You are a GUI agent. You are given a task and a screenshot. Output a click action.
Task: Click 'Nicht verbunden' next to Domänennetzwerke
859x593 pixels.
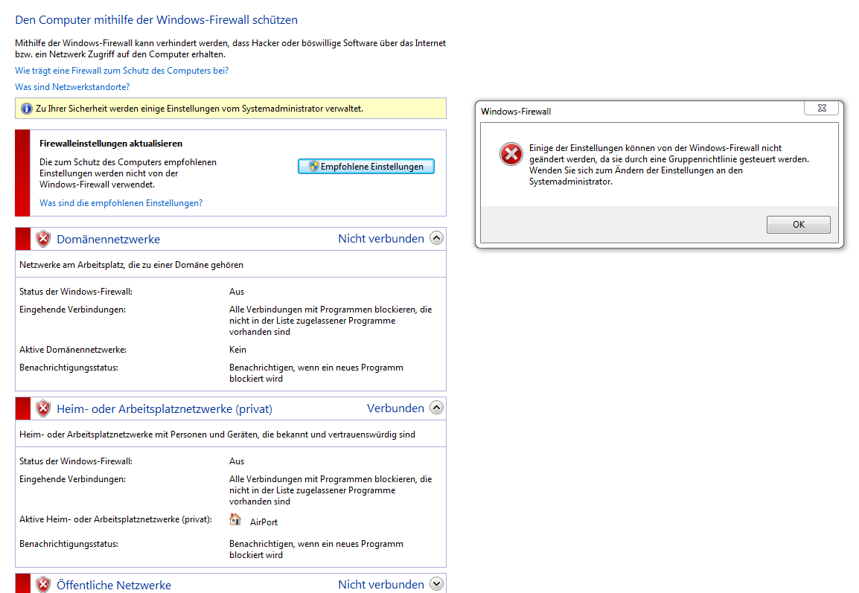(381, 239)
